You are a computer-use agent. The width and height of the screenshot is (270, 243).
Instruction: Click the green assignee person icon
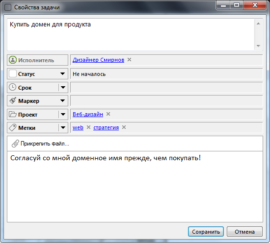pyautogui.click(x=13, y=60)
